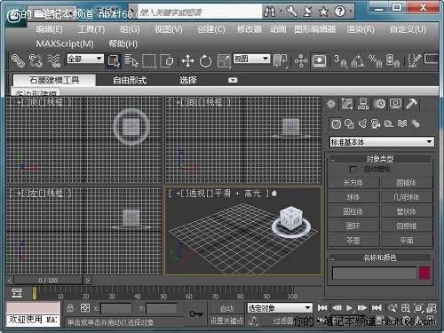Choose the Bind to Space Warp tool
This screenshot has height=333, width=444.
click(x=54, y=60)
